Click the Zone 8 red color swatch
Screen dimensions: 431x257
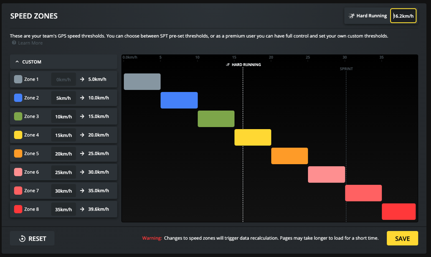point(18,209)
